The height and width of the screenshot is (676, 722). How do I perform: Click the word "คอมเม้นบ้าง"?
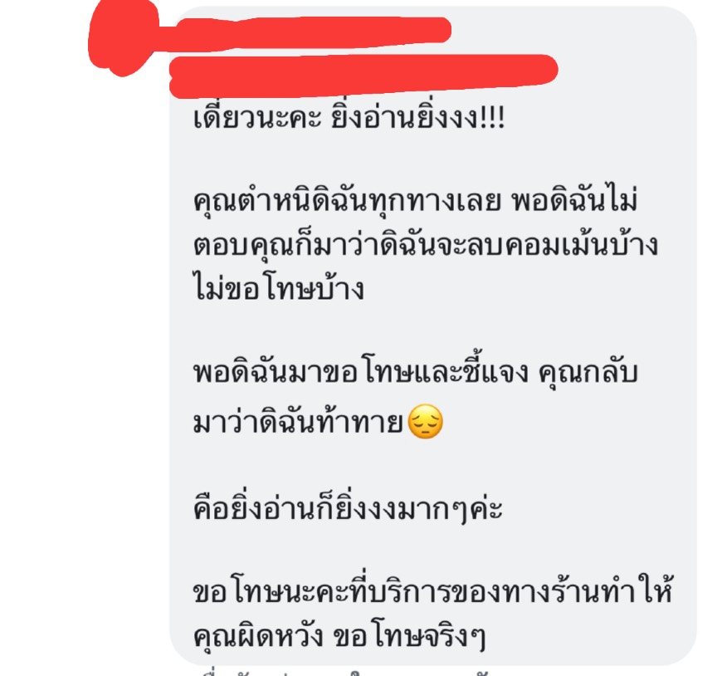pyautogui.click(x=582, y=245)
